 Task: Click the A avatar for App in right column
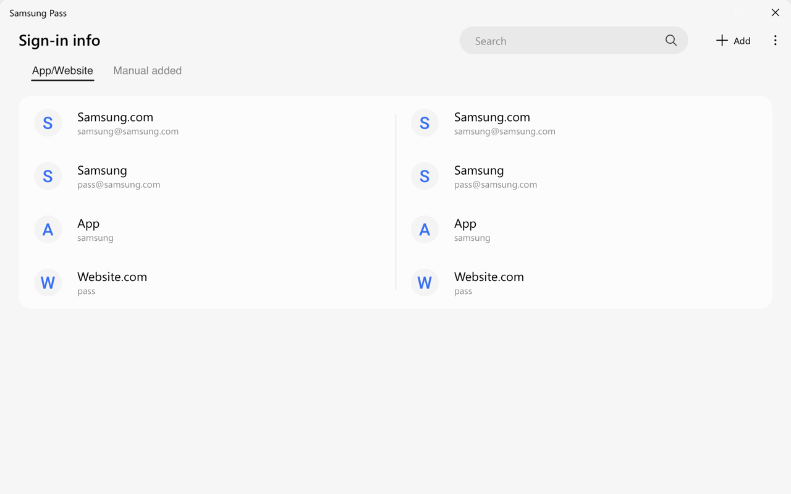pyautogui.click(x=425, y=230)
